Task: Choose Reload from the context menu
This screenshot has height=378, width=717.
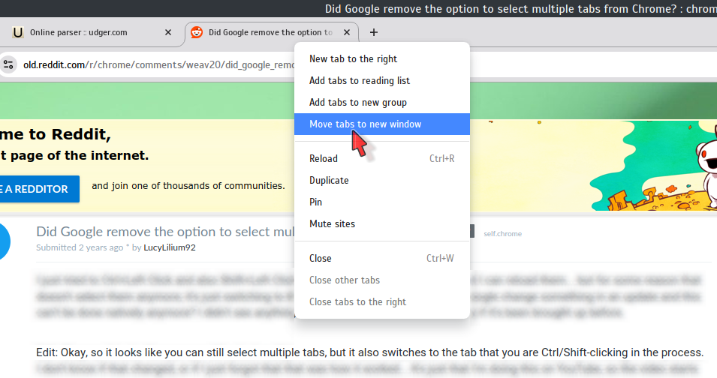Action: tap(324, 158)
